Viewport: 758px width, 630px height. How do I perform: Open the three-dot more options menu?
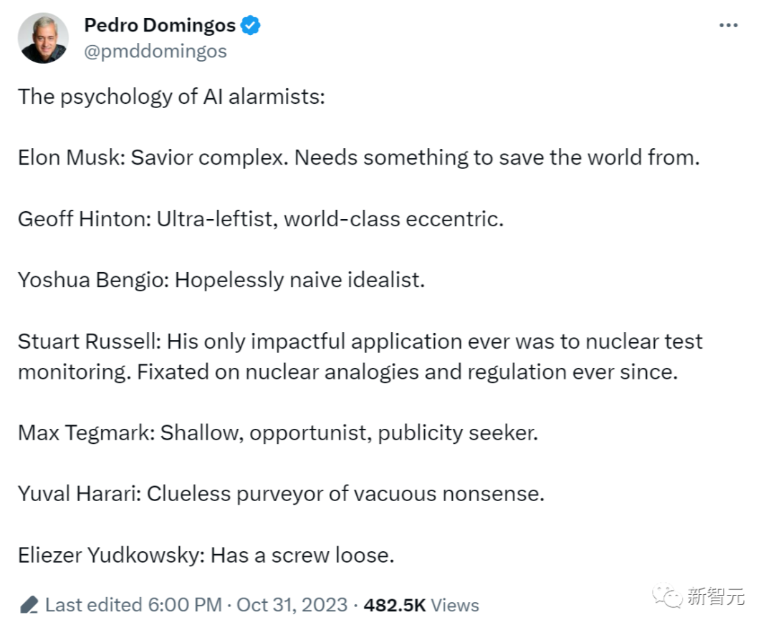click(x=728, y=26)
